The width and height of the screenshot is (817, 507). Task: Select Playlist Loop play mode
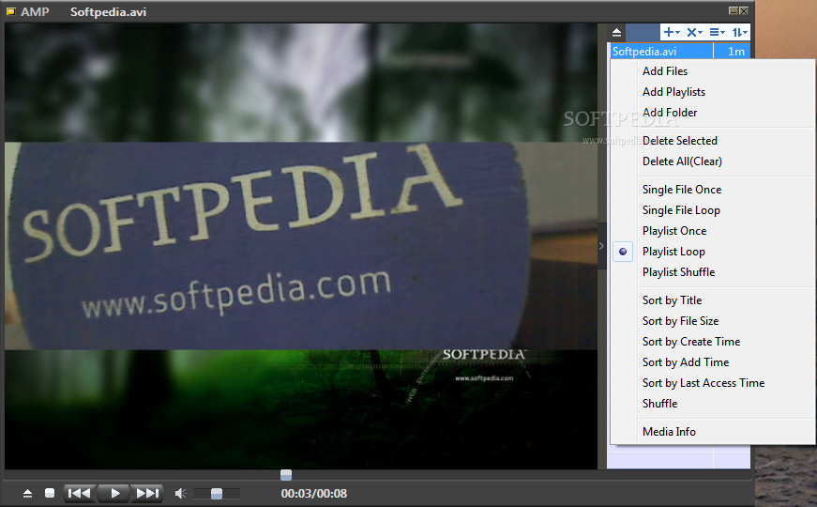coord(673,252)
